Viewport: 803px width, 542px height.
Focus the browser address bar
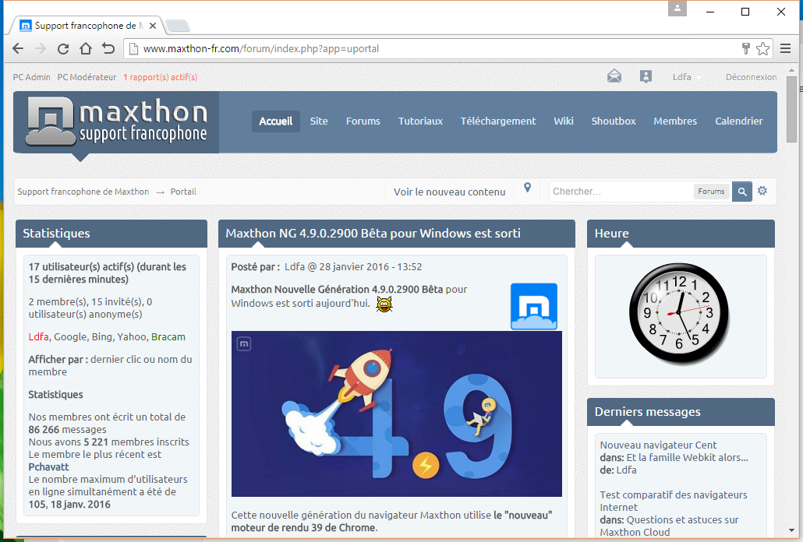[430, 48]
